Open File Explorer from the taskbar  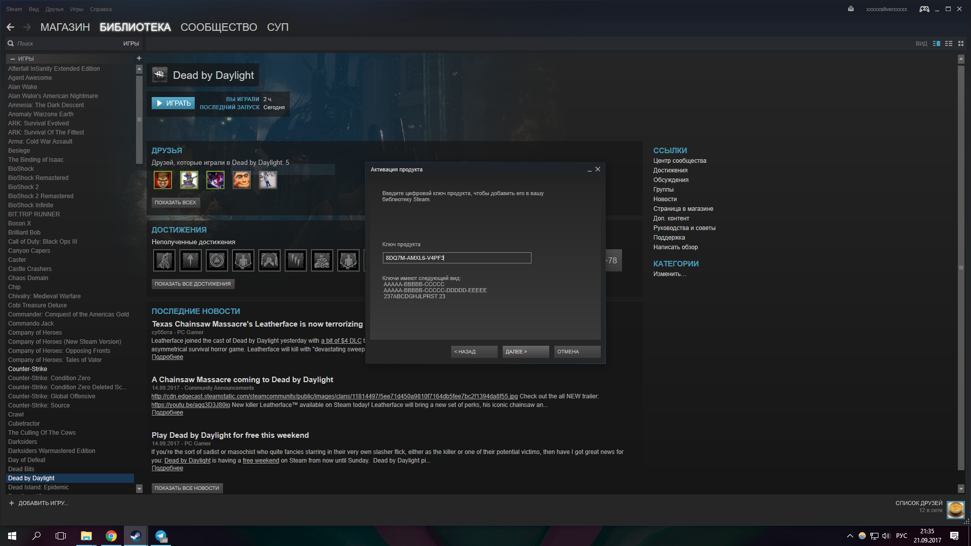[86, 536]
